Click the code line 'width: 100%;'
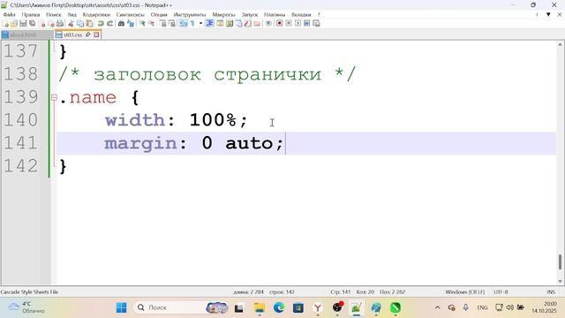 point(177,120)
